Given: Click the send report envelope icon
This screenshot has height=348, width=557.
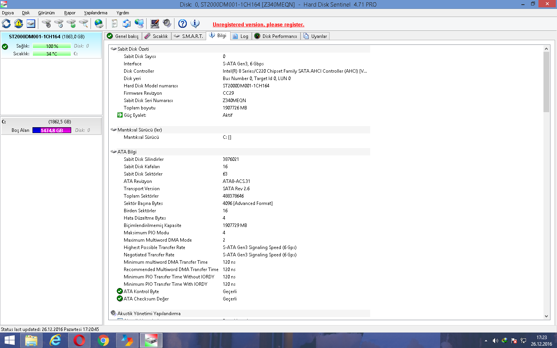Looking at the screenshot, I should 126,24.
